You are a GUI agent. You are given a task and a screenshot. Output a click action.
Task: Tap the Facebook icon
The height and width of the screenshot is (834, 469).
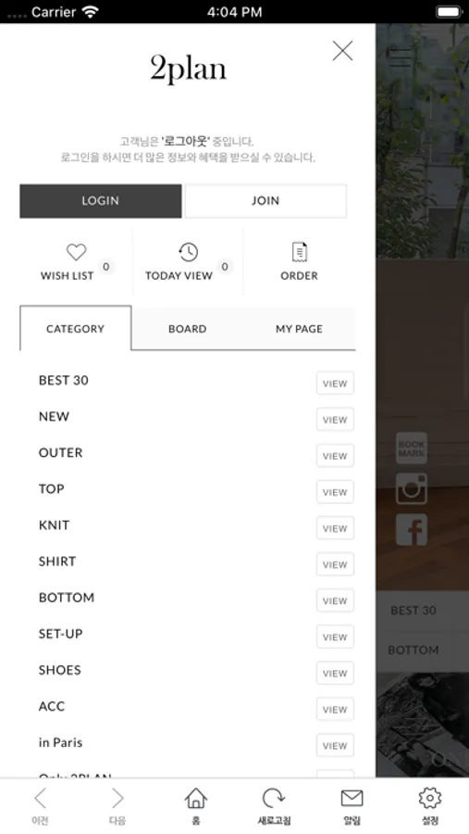[412, 530]
